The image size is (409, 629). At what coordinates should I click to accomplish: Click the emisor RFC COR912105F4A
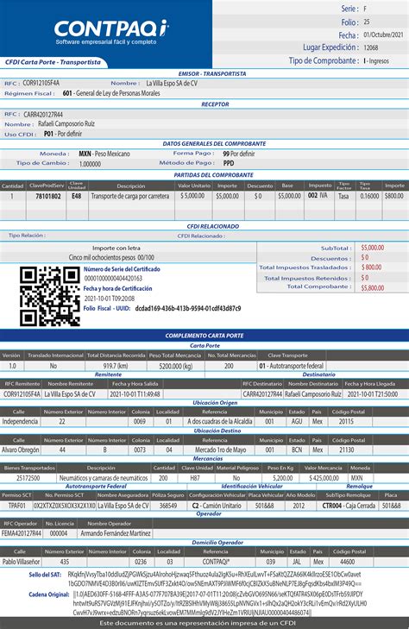(x=41, y=83)
